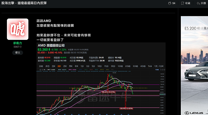Open the 鈔能力 username profile link
This screenshot has width=208, height=115.
[x=18, y=43]
